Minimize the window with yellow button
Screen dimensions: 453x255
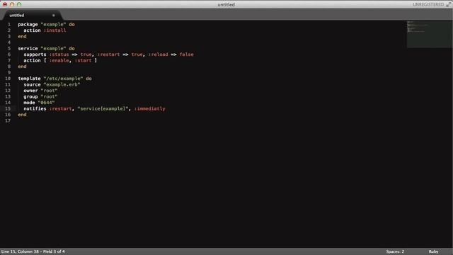click(12, 4)
